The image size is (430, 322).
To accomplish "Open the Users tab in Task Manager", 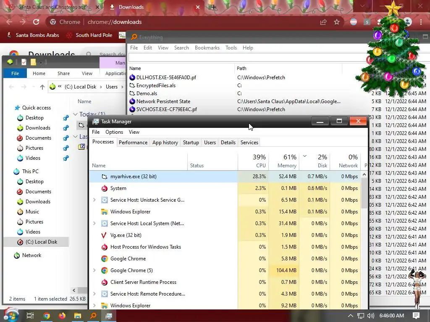I will [x=210, y=143].
